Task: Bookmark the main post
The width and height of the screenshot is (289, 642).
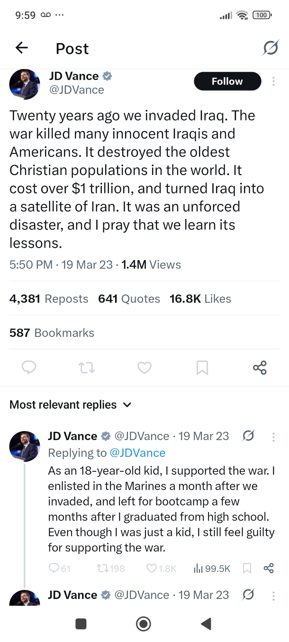Action: [x=202, y=368]
